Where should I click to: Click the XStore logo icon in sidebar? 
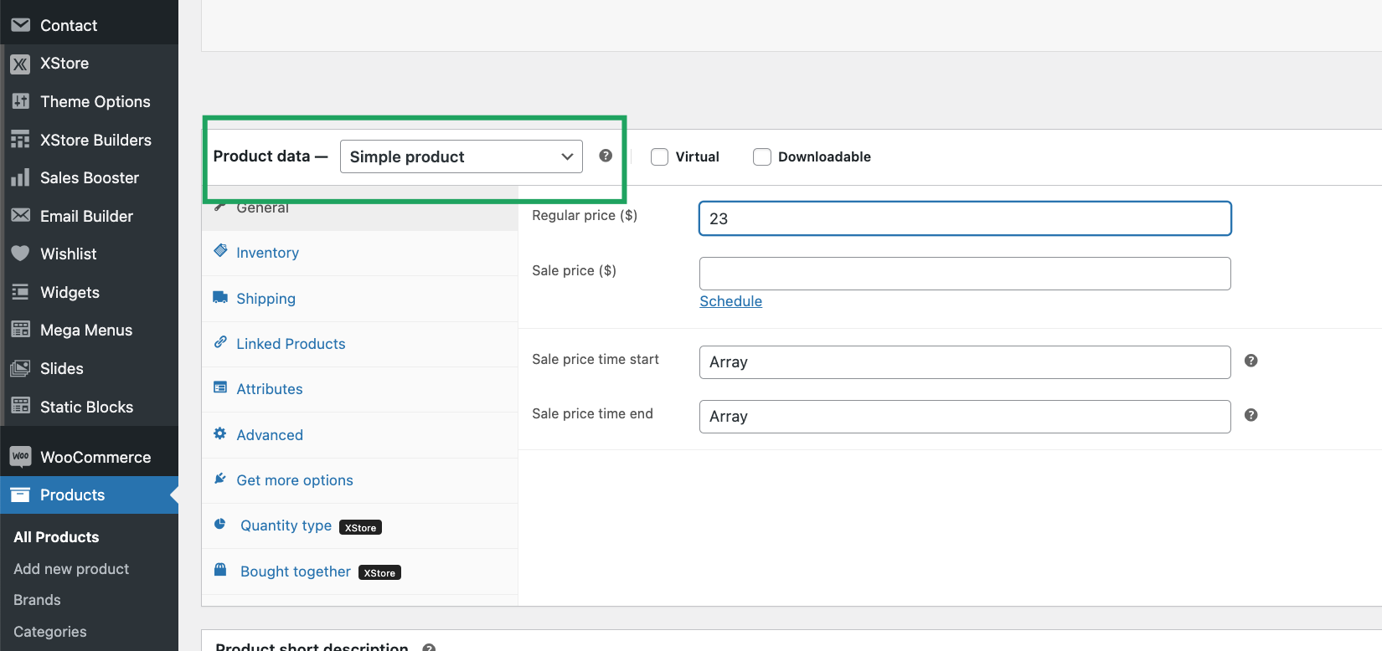point(21,64)
